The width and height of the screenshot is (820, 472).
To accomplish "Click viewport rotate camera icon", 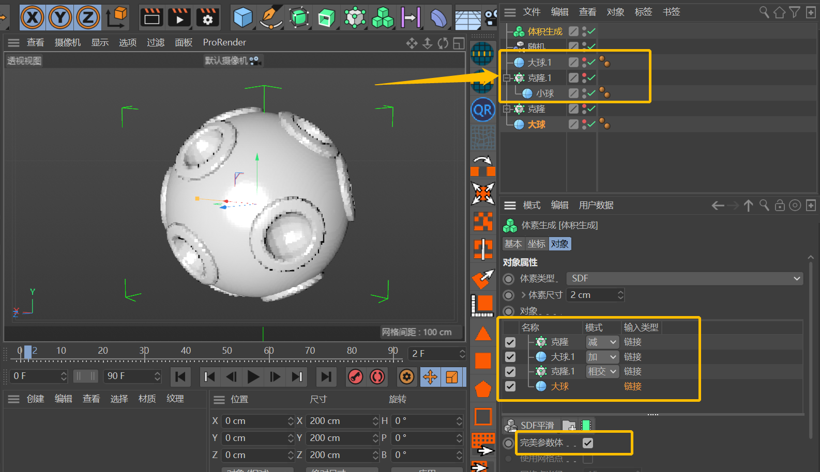I will 443,43.
